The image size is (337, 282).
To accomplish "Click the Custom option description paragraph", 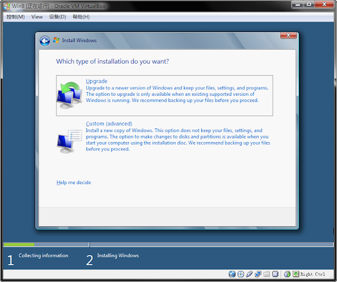I will pos(178,139).
